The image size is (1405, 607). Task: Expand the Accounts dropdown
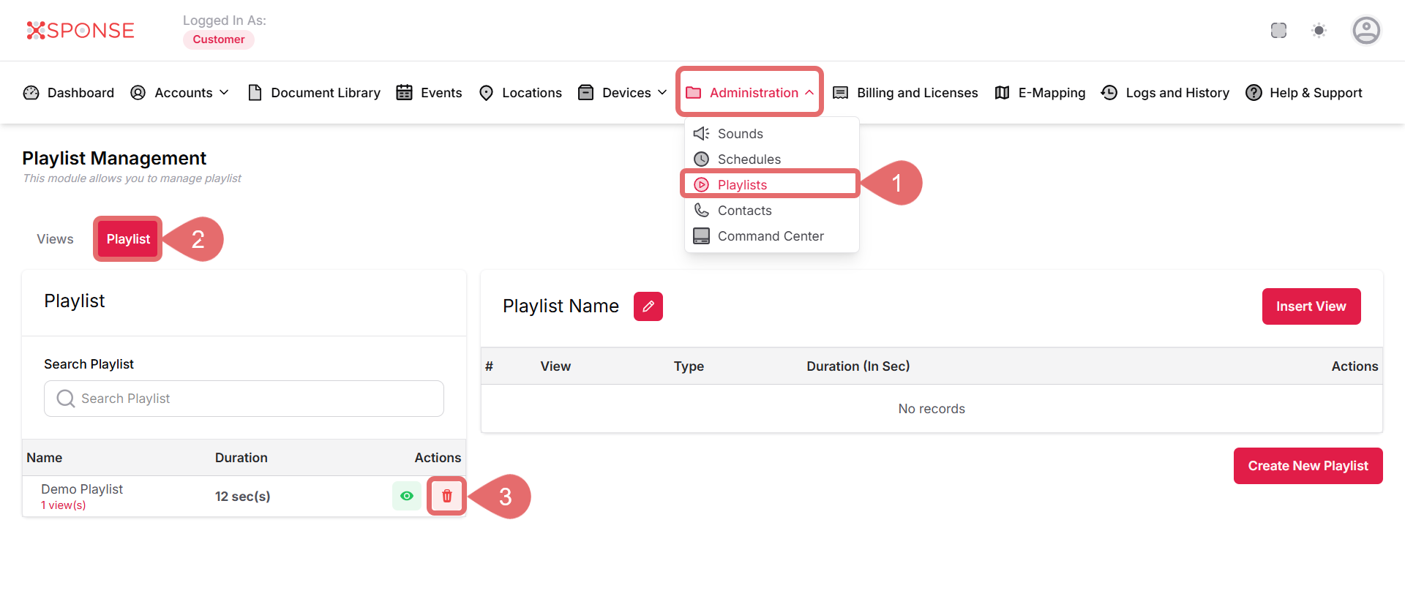point(180,93)
